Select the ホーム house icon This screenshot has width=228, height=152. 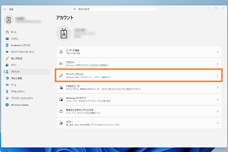(7, 32)
